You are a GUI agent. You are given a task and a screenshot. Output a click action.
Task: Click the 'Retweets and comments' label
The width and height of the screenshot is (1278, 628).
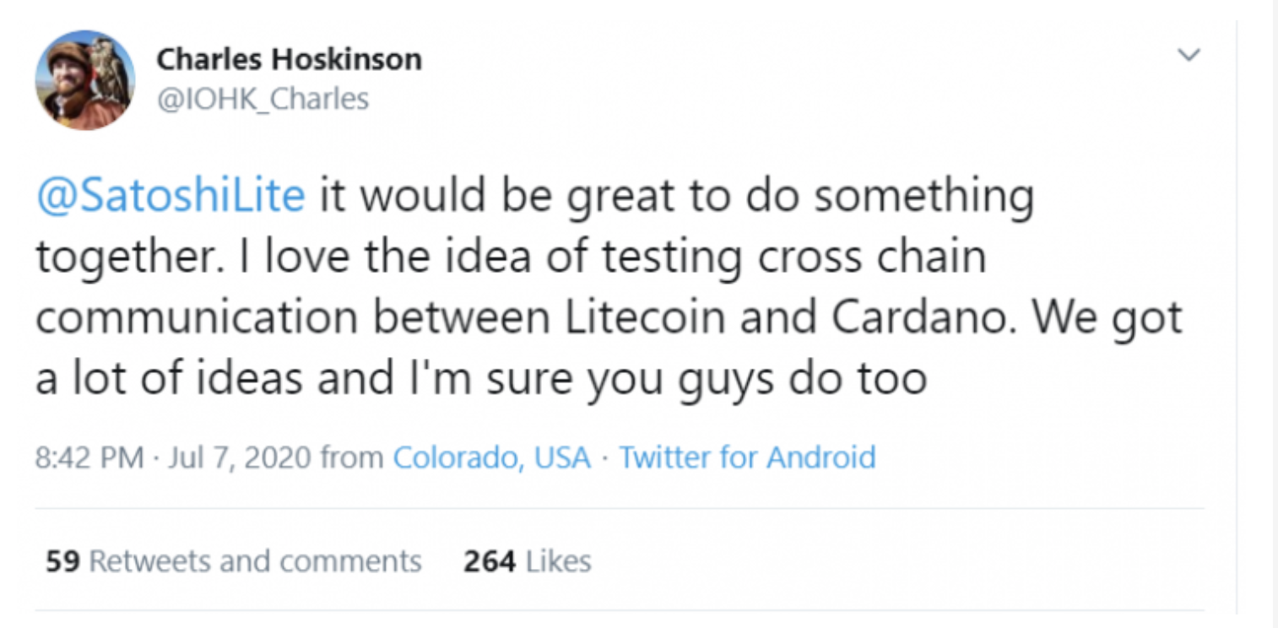pyautogui.click(x=255, y=561)
